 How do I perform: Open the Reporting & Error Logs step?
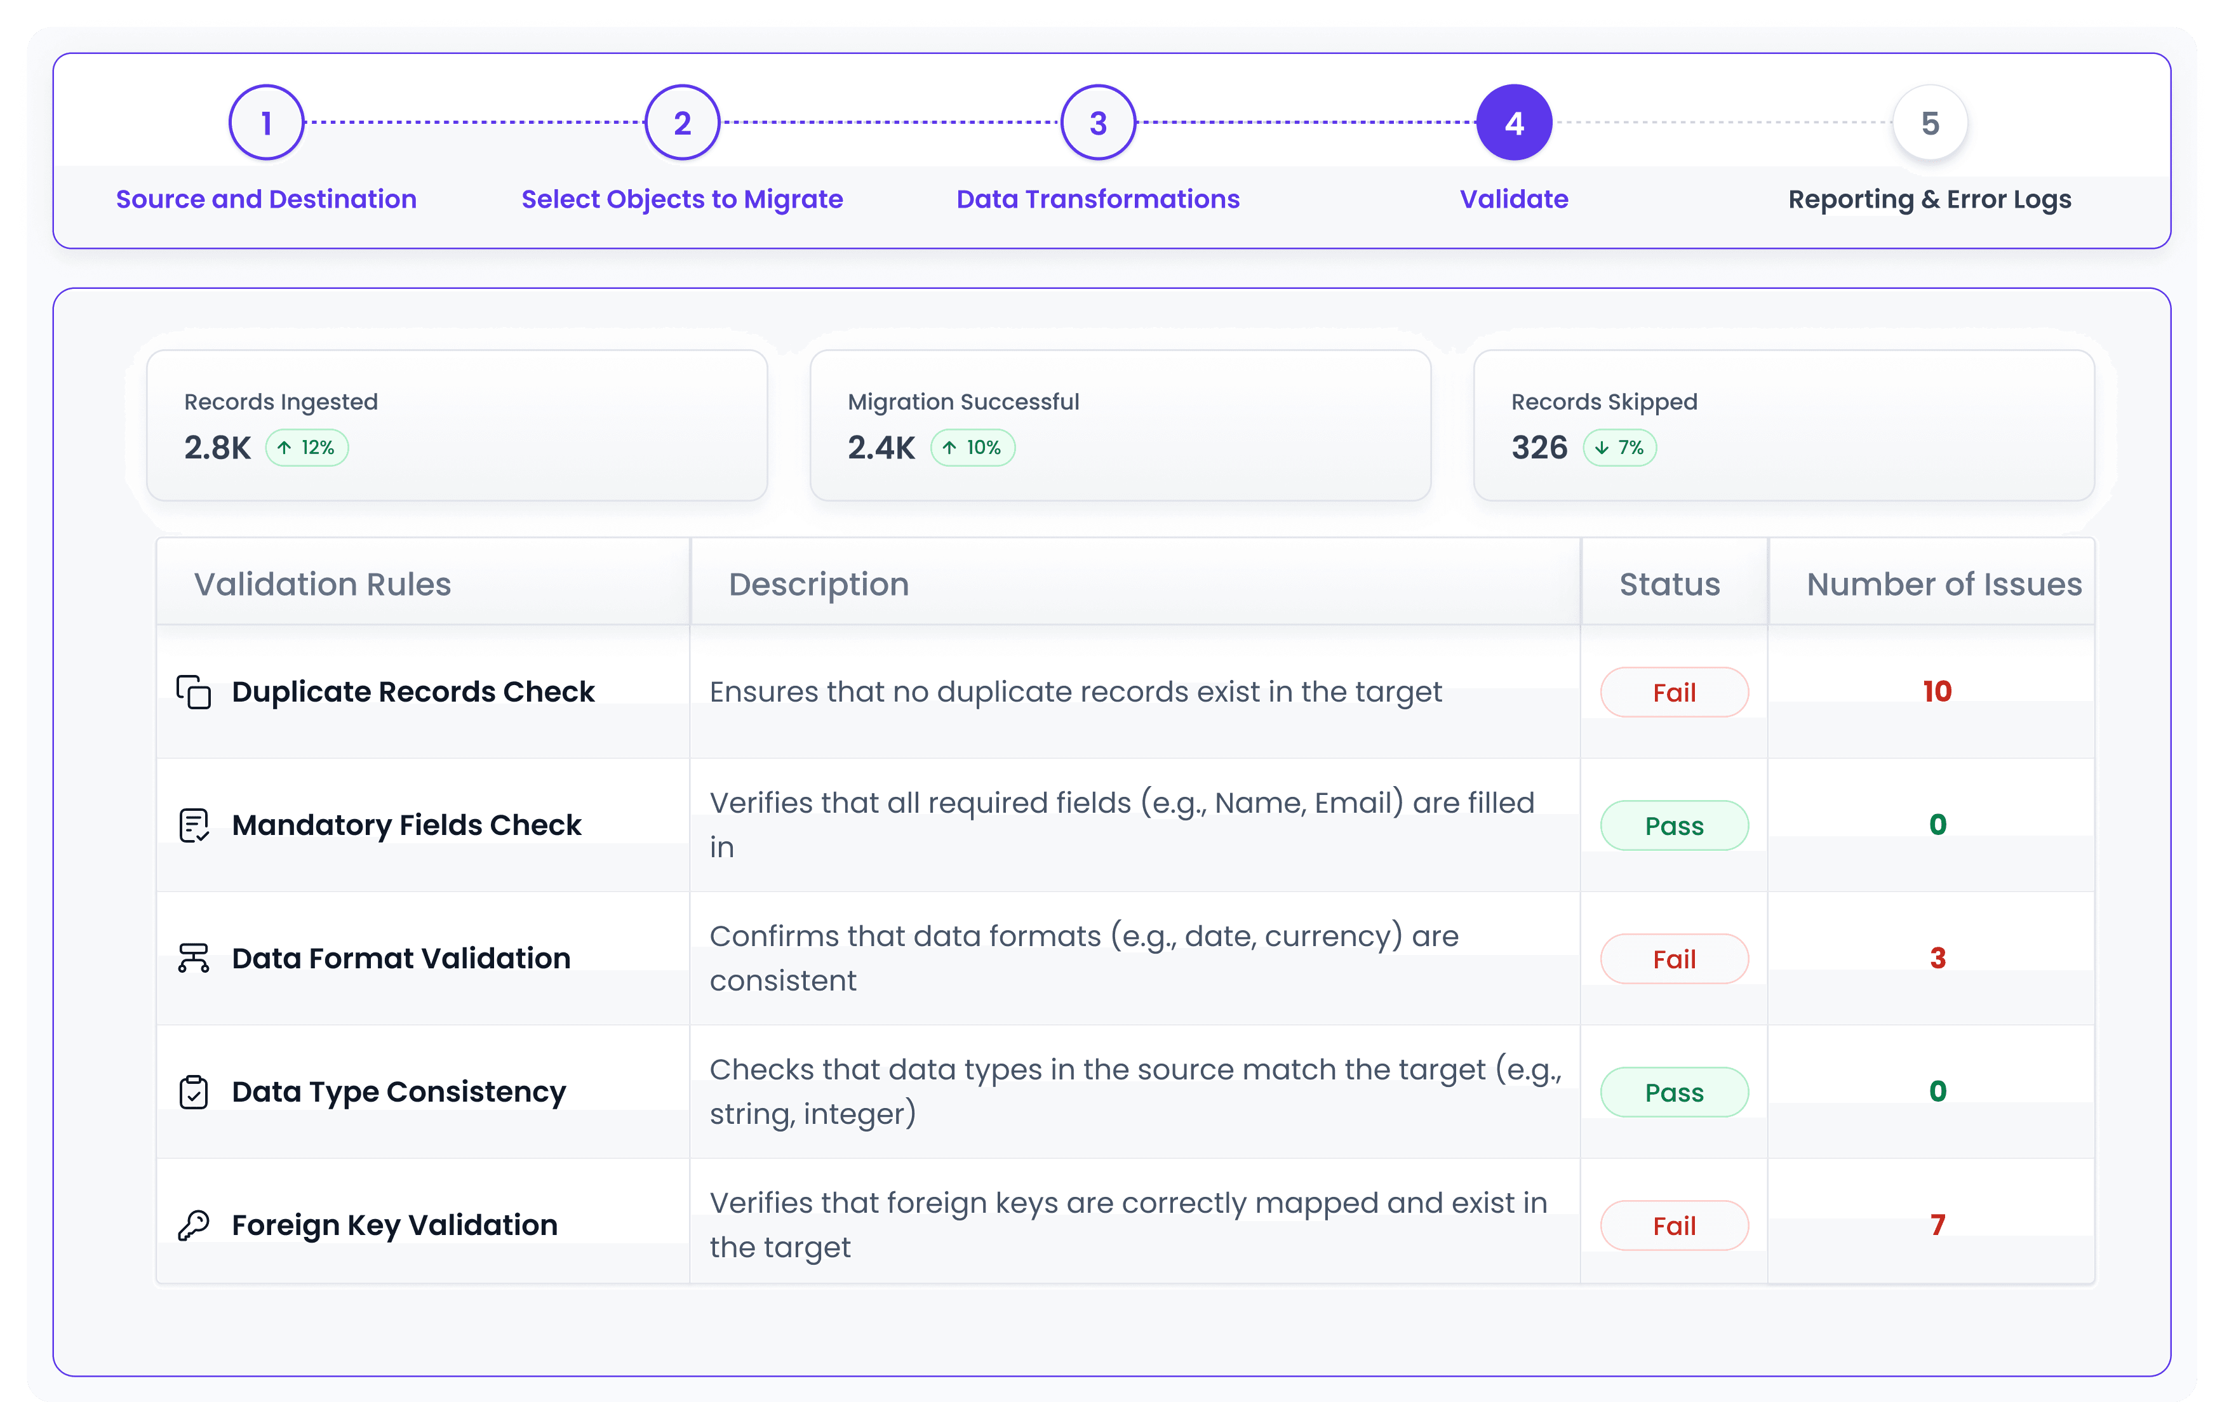click(1929, 199)
